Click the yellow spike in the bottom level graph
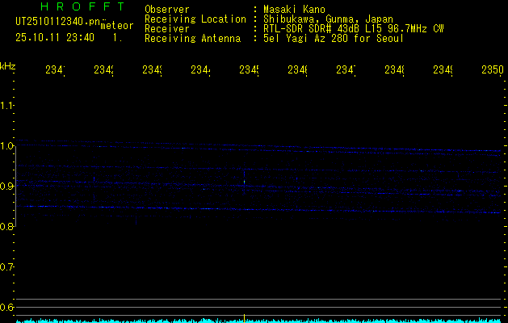Viewport: 508px width, 323px height. click(244, 317)
